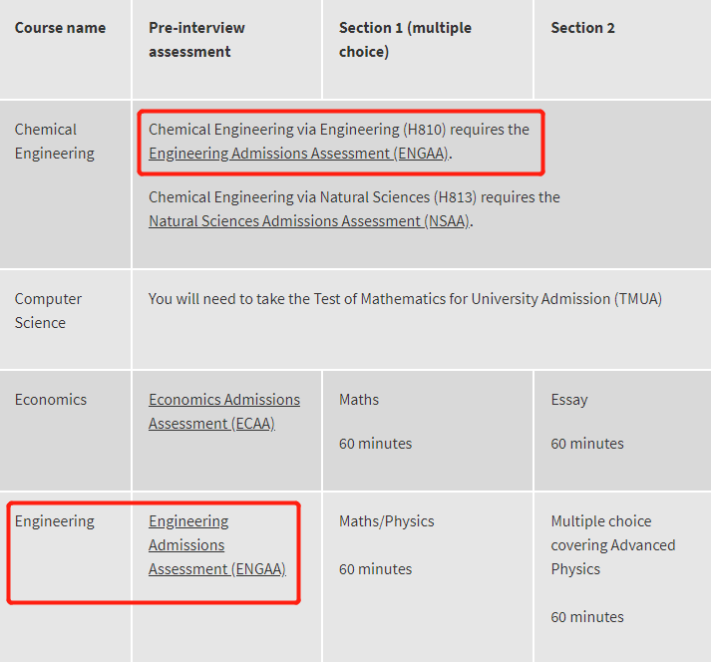Viewport: 711px width, 662px height.
Task: Open the ENGAA link in Engineering row
Action: tap(217, 545)
